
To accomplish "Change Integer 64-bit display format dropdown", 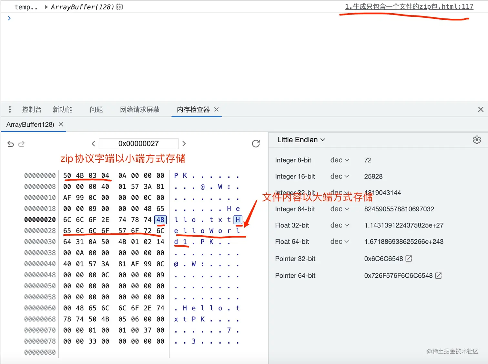I will [340, 209].
